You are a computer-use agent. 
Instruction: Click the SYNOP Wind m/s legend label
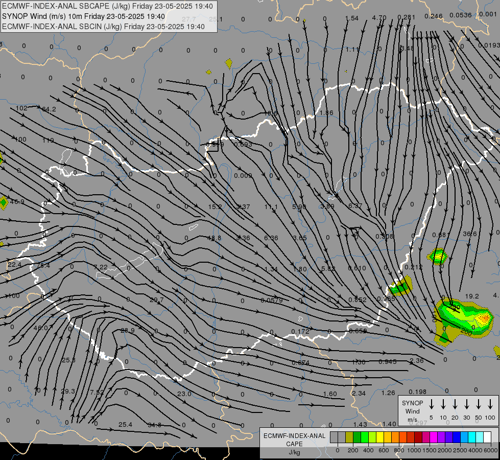pyautogui.click(x=412, y=411)
